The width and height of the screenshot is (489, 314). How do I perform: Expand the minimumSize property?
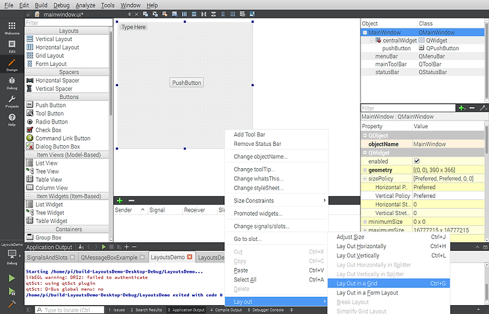click(x=365, y=222)
